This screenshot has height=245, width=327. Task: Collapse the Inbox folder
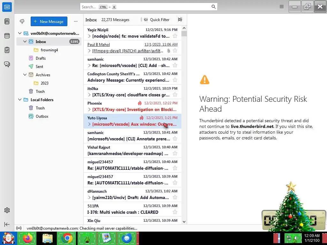25,41
